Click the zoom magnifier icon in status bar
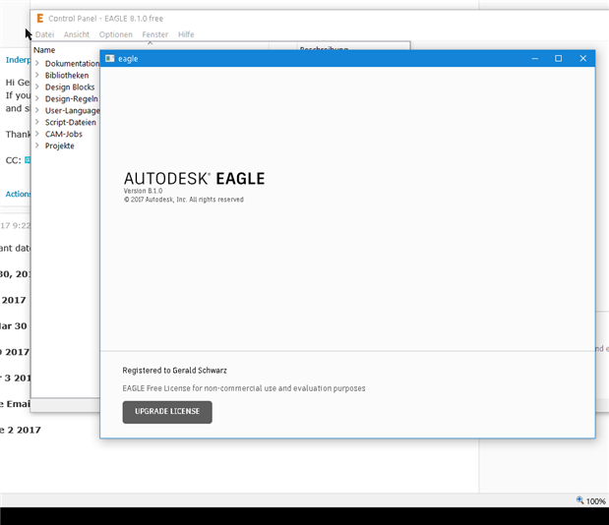 click(580, 501)
